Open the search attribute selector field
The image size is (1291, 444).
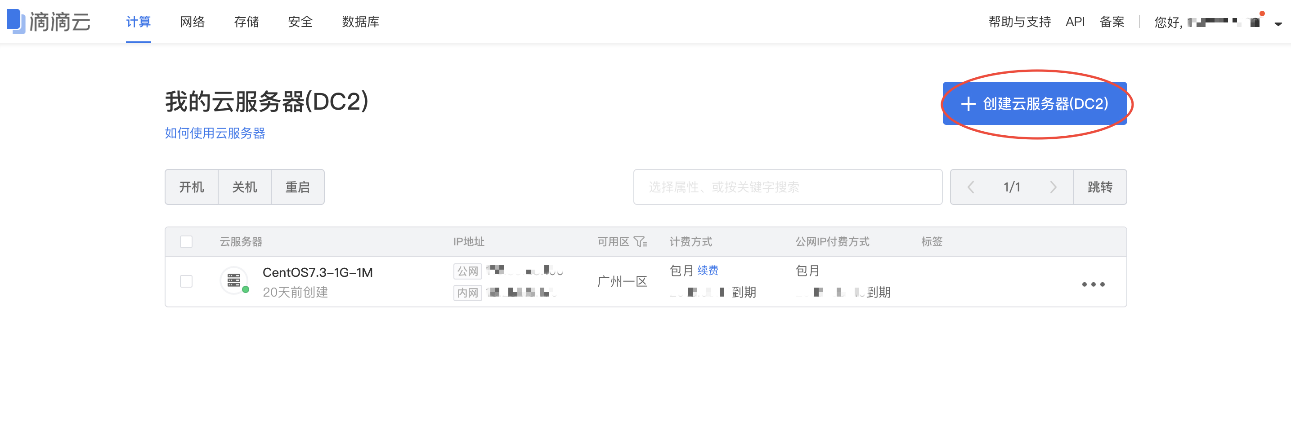tap(787, 186)
